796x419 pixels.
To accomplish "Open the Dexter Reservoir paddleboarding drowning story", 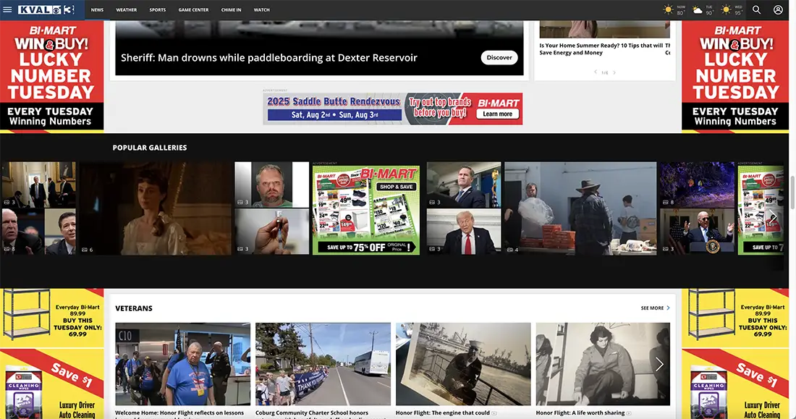I will coord(269,58).
